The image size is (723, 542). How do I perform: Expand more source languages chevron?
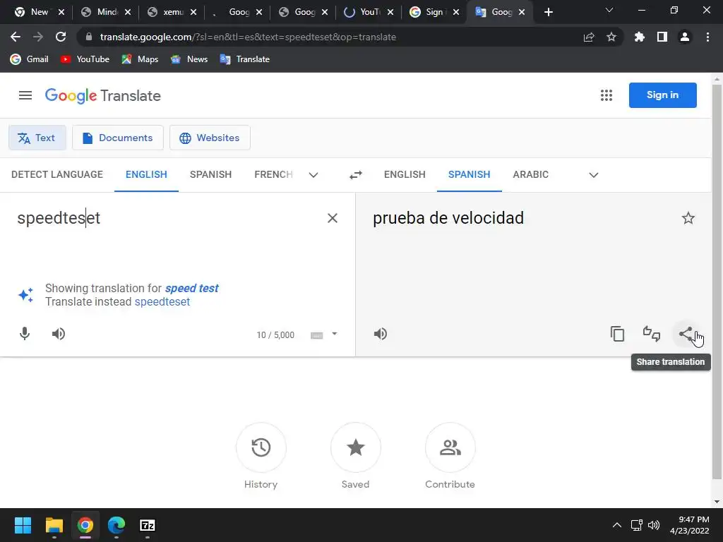point(313,175)
